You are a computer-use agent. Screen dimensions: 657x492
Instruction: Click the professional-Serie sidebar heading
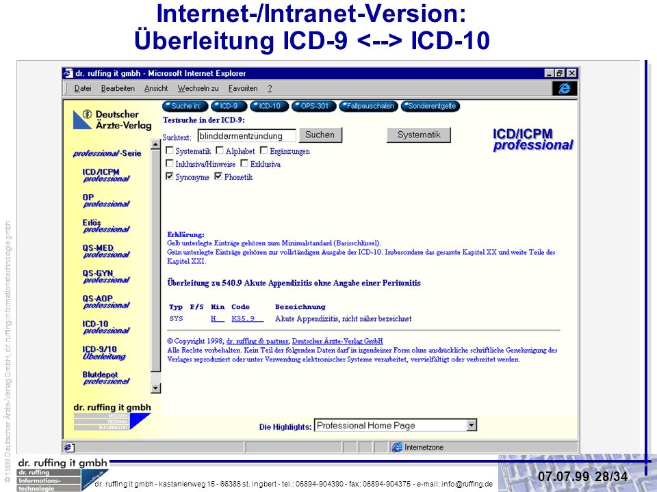click(x=107, y=154)
